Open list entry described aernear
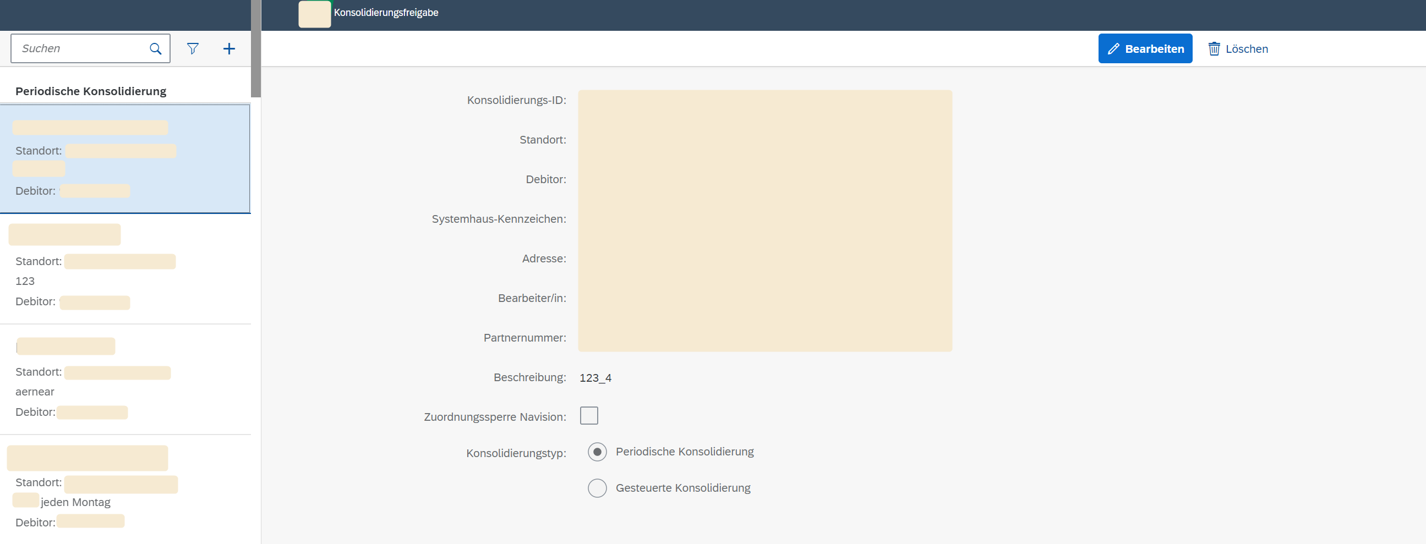This screenshot has height=544, width=1426. [125, 380]
